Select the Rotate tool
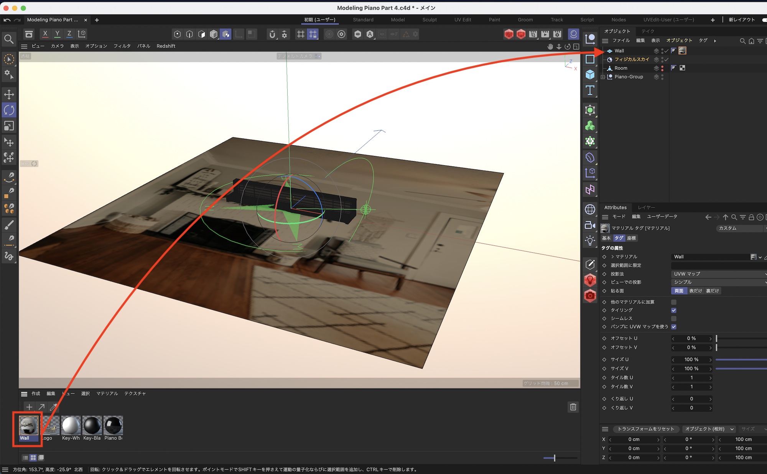767x474 pixels. coord(9,110)
